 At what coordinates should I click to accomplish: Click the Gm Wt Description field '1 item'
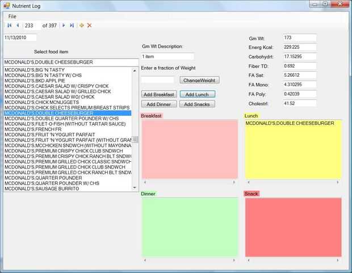(167, 57)
